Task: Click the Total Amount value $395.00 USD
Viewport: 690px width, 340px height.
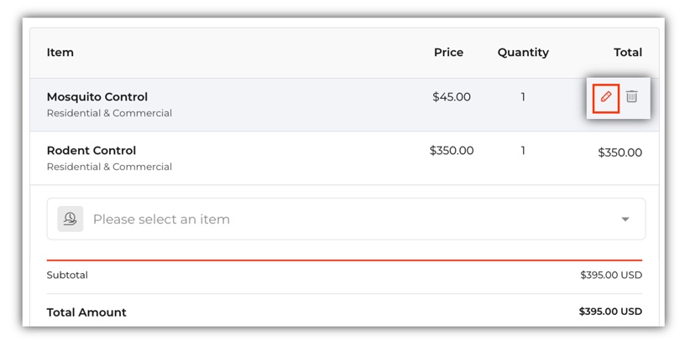Action: [x=610, y=312]
